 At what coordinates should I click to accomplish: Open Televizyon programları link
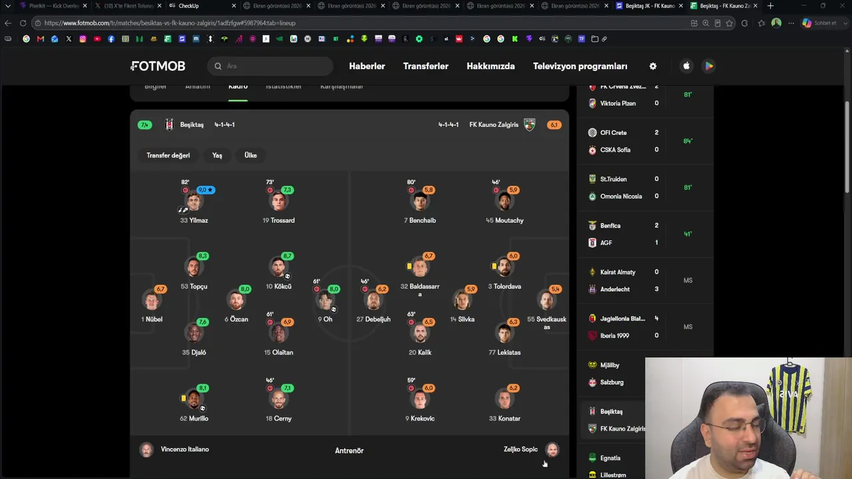580,66
